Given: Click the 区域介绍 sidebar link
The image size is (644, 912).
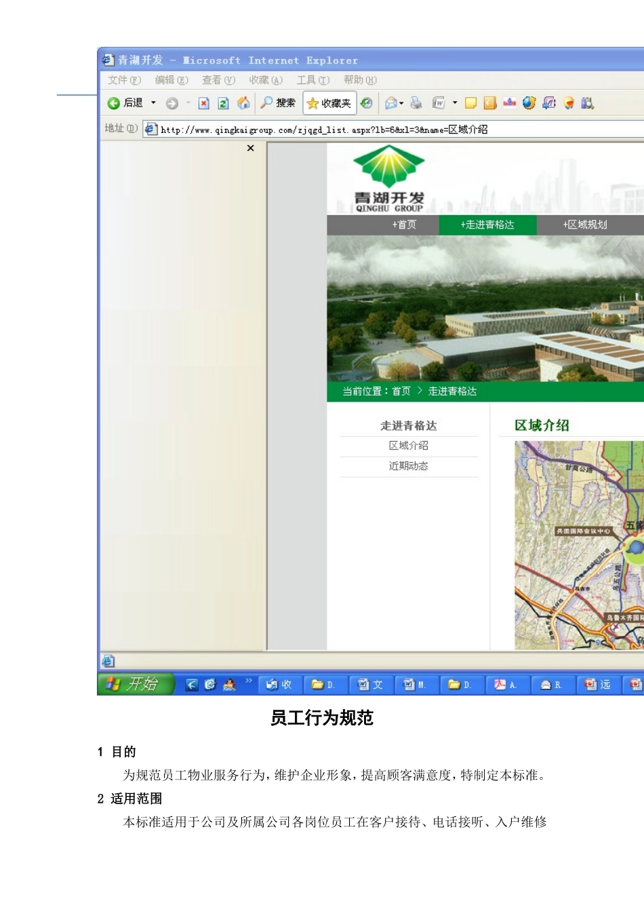Looking at the screenshot, I should click(409, 446).
